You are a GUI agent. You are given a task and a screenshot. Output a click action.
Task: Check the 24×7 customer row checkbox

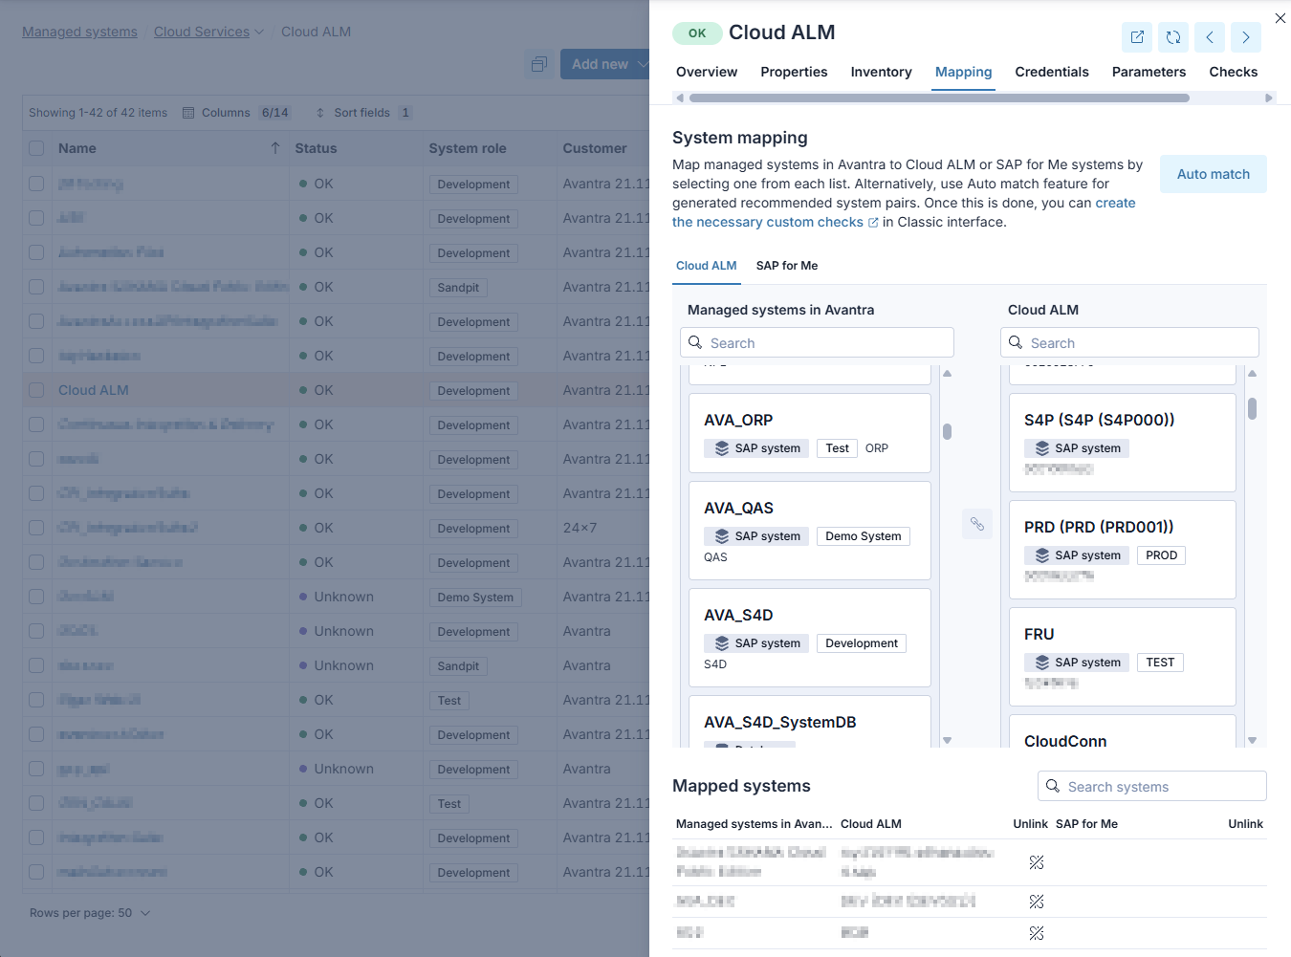coord(36,528)
